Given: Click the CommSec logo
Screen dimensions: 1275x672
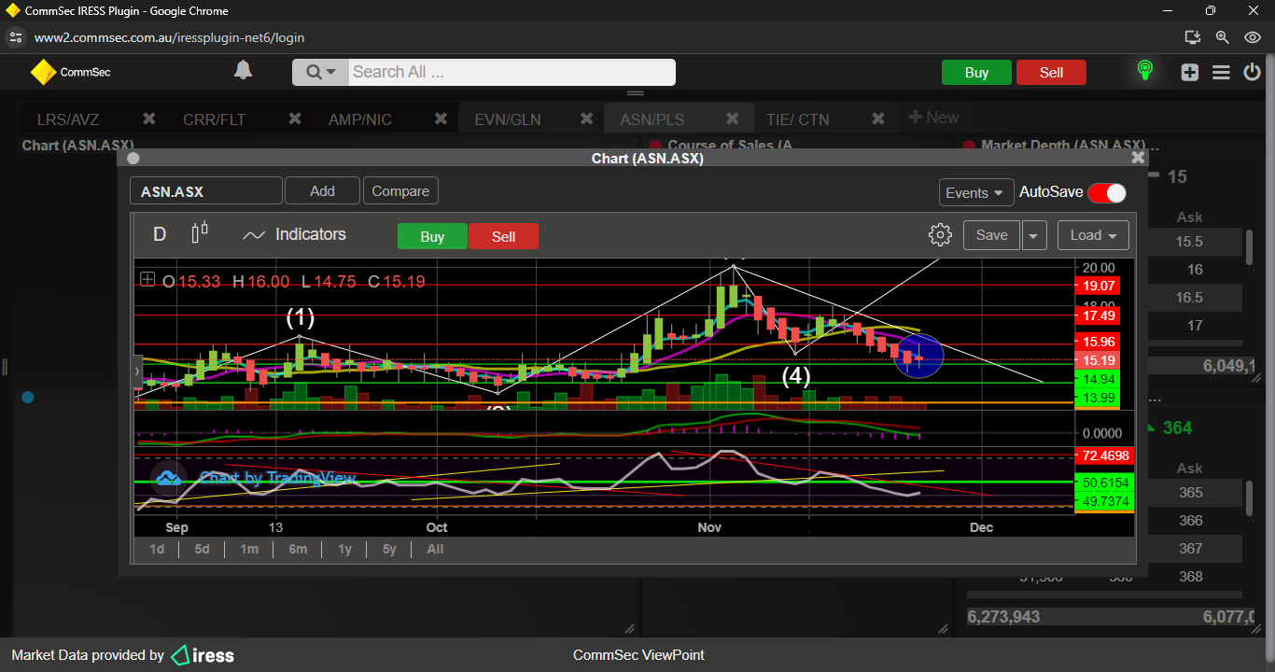Looking at the screenshot, I should (70, 72).
